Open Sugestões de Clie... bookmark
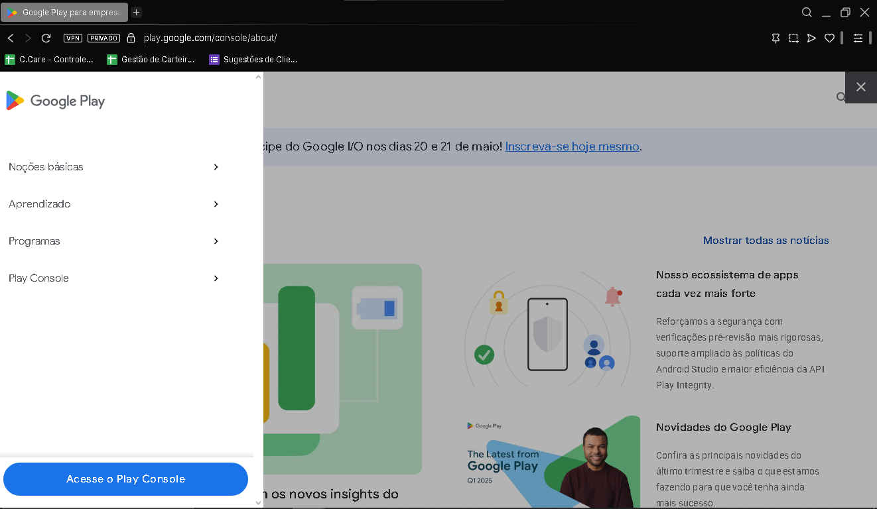Viewport: 877px width, 509px height. pyautogui.click(x=253, y=60)
